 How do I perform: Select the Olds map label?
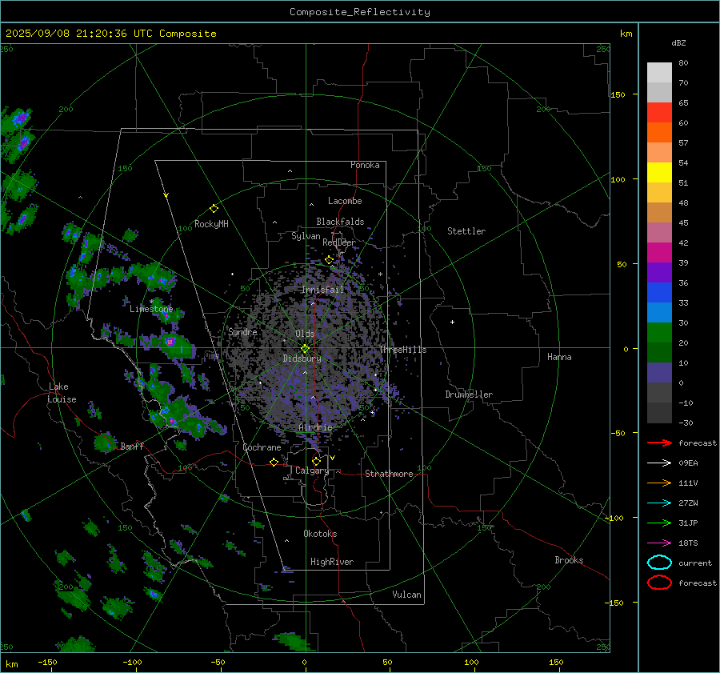(305, 334)
